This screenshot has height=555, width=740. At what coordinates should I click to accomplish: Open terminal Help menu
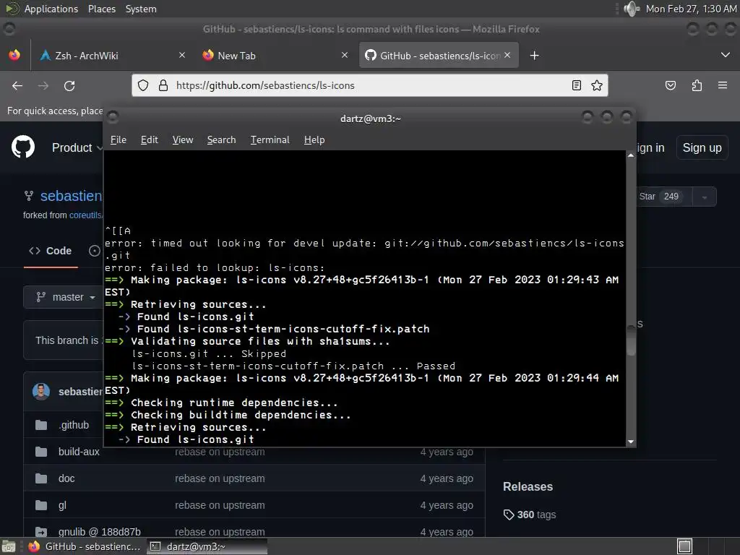tap(314, 139)
